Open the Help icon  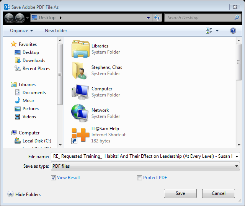tap(233, 31)
